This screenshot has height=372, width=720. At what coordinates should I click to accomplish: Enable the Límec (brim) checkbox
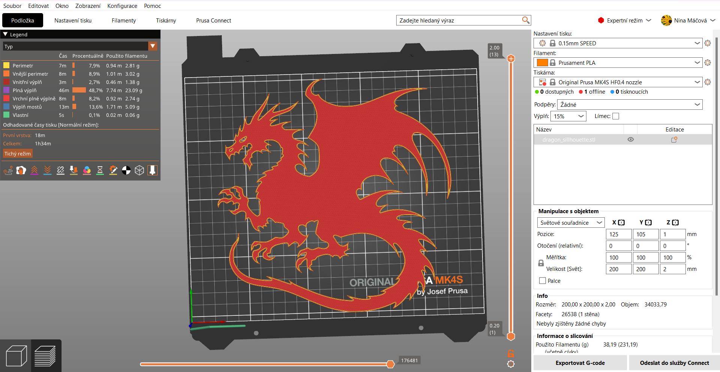tap(616, 116)
